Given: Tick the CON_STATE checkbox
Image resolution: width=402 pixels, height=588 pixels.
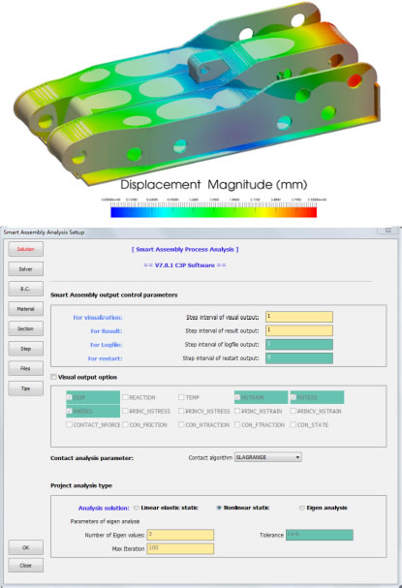Looking at the screenshot, I should 294,424.
